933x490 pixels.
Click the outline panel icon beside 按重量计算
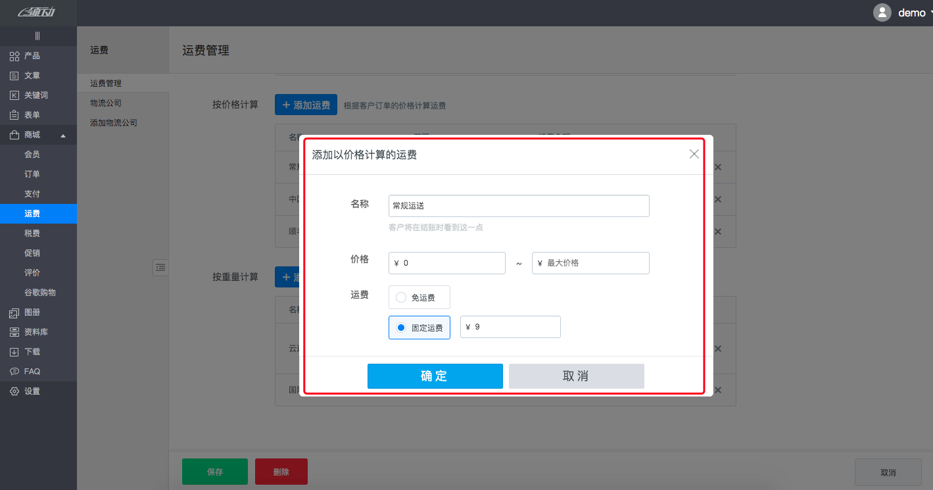(x=160, y=268)
